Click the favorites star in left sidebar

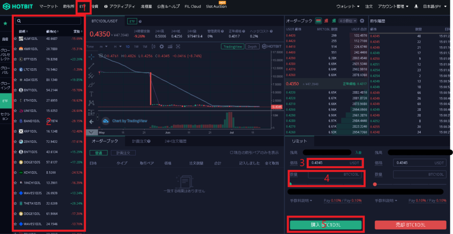(x=5, y=24)
